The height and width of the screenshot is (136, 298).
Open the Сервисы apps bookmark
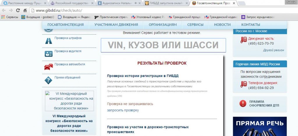coord(10,17)
